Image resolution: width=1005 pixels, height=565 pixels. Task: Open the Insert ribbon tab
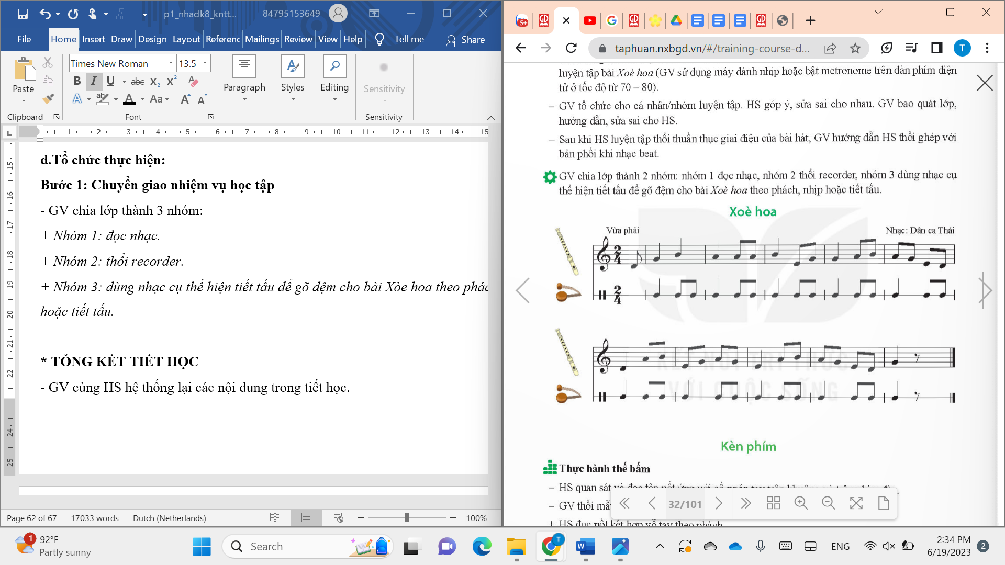click(x=93, y=39)
